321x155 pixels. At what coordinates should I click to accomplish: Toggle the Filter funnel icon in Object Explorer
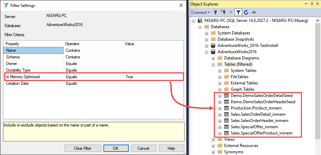(238, 13)
